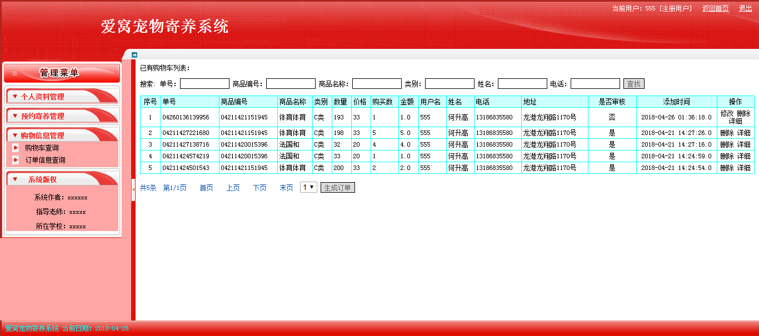Click the 是否审核 column header
The image size is (759, 336).
pos(612,102)
